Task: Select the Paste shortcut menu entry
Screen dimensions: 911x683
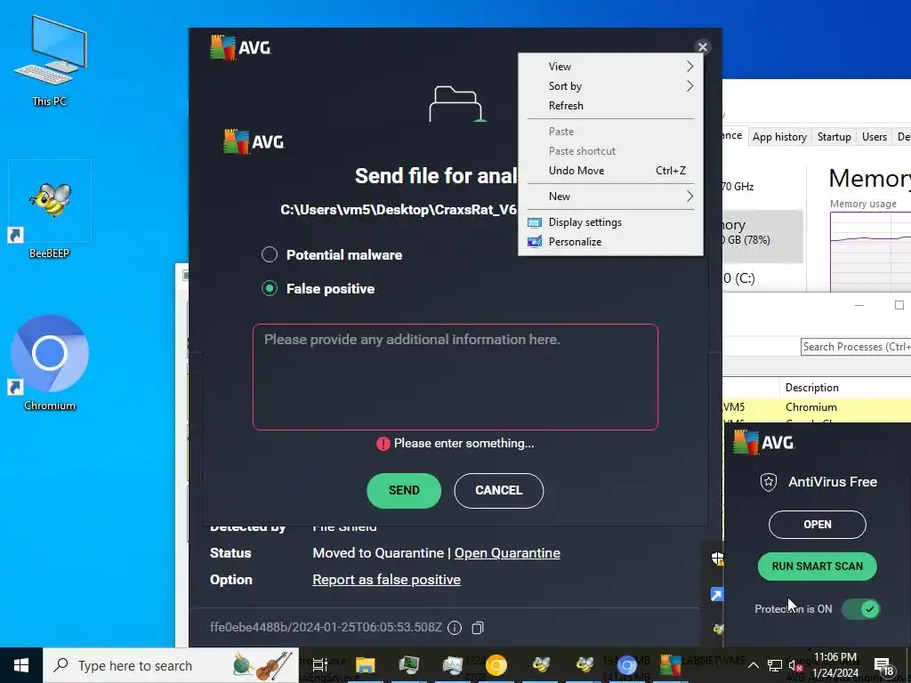Action: [610, 151]
